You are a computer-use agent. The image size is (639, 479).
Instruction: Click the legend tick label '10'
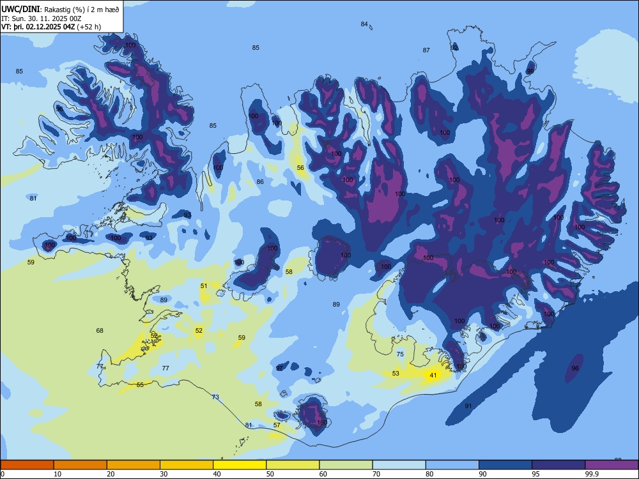(58, 474)
